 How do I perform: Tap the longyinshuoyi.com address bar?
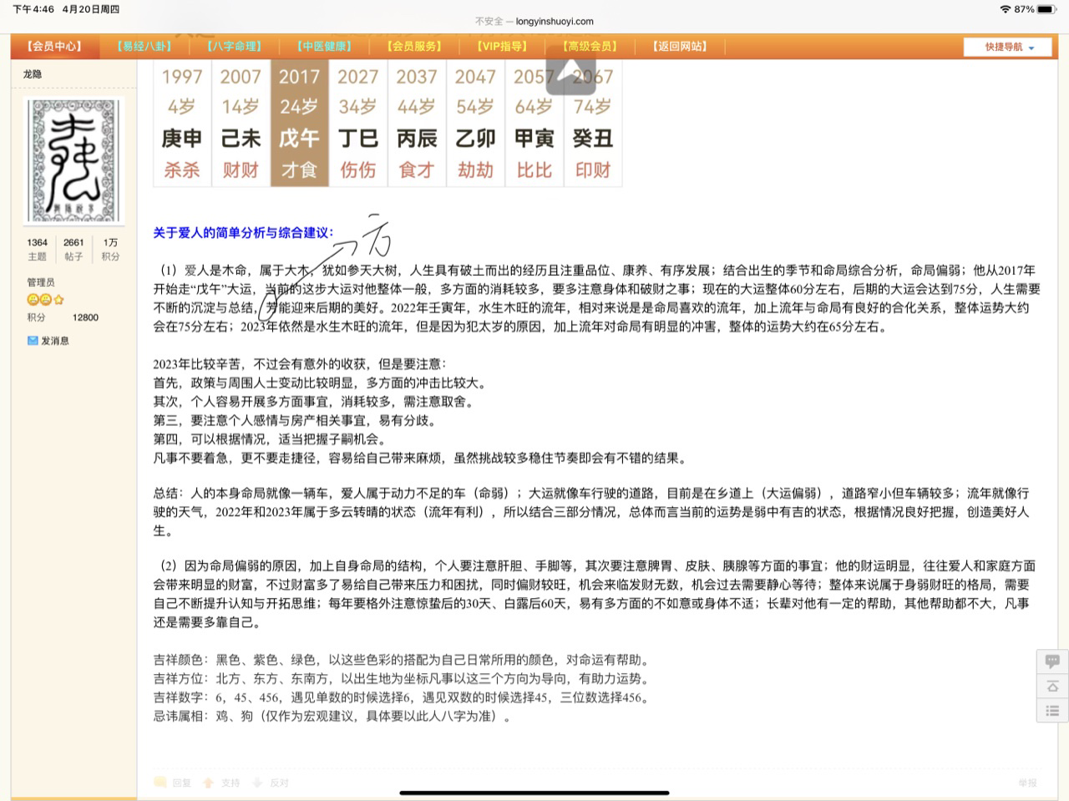[x=534, y=22]
